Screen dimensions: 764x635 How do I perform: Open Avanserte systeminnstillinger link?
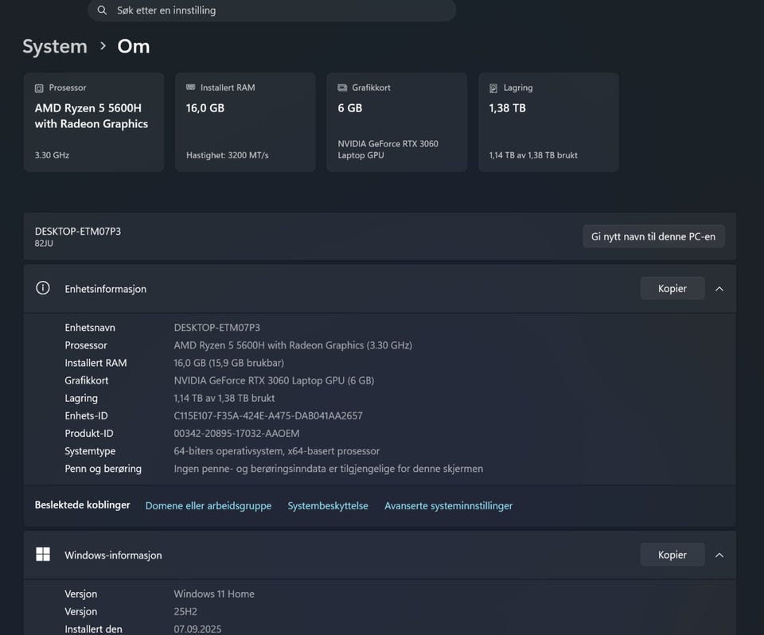(x=448, y=506)
